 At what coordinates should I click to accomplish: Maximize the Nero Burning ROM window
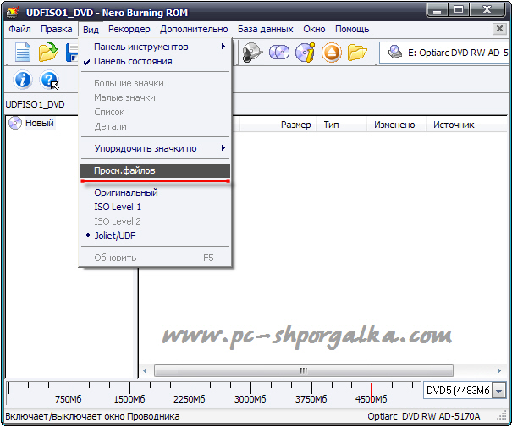pyautogui.click(x=459, y=10)
